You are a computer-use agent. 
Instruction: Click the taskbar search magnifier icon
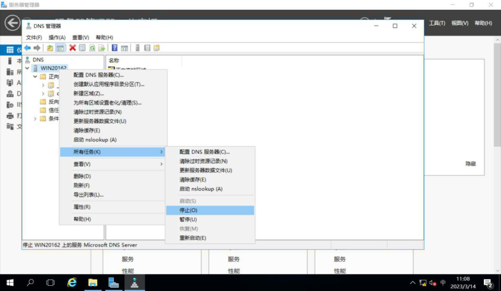(x=30, y=283)
